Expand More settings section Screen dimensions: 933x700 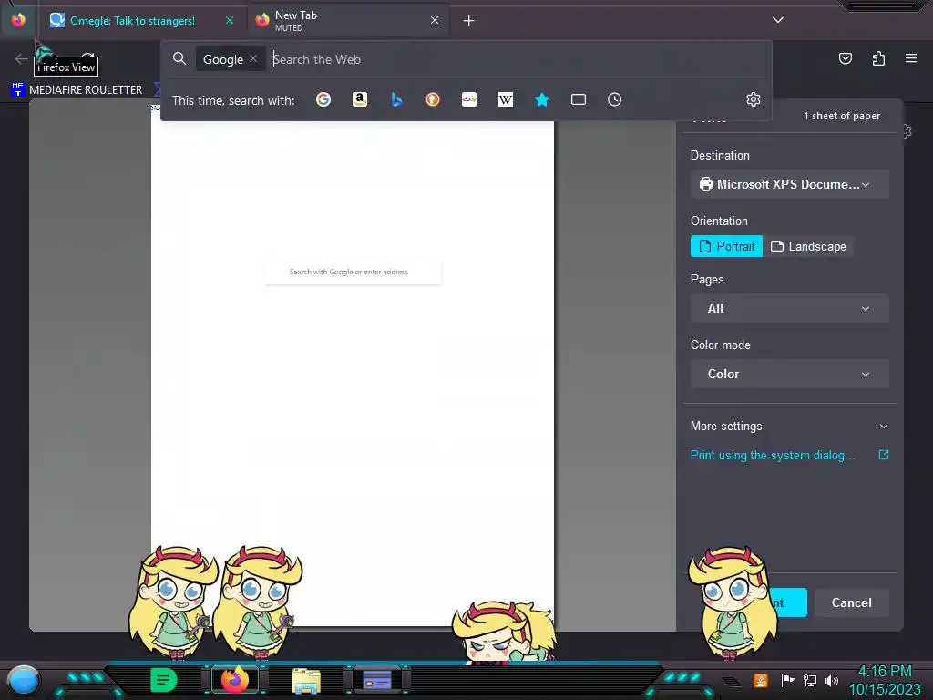tap(790, 427)
